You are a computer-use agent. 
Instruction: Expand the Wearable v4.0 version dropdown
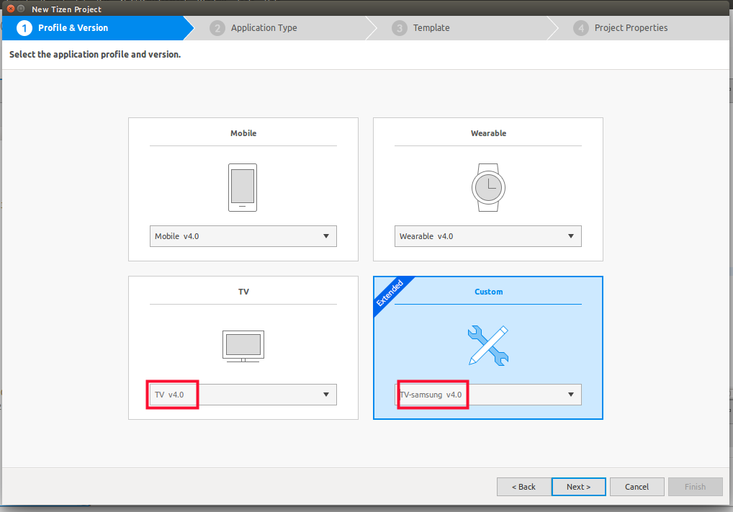pos(487,236)
